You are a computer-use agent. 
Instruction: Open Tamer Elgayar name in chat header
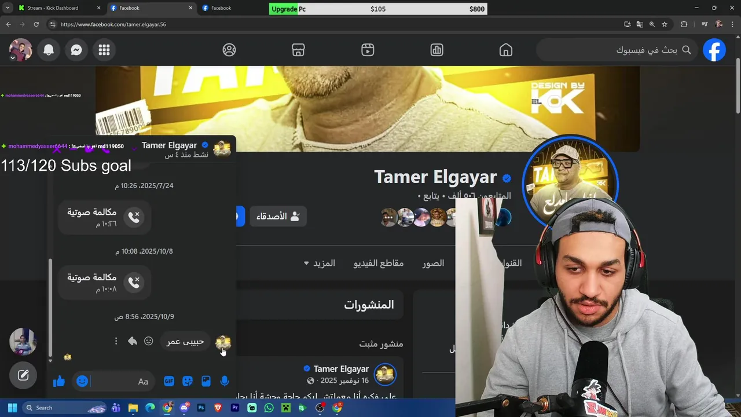170,145
